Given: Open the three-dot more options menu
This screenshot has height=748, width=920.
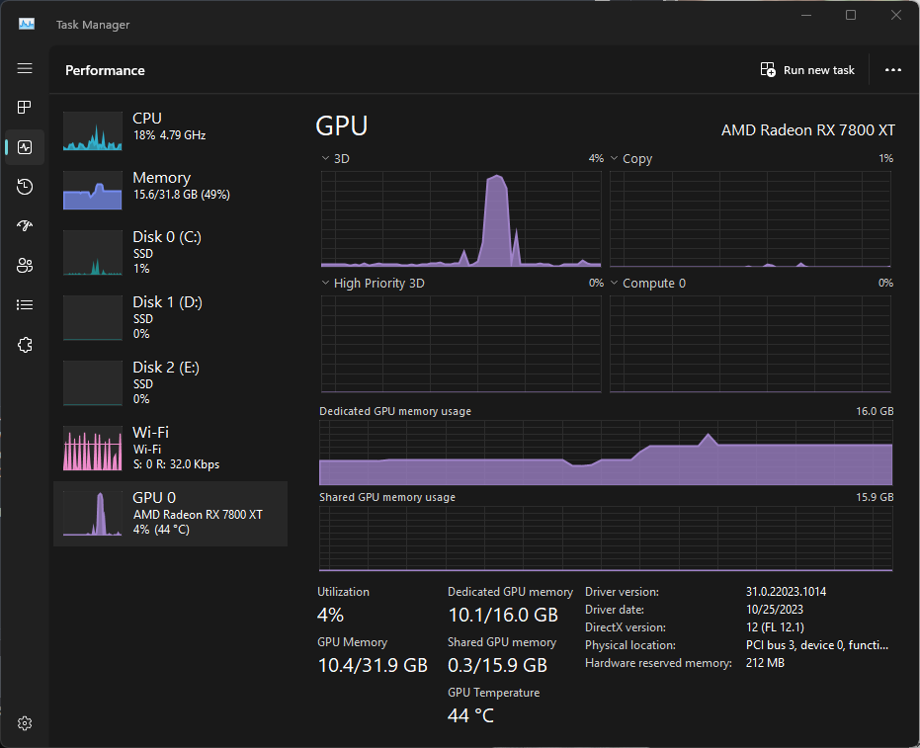Looking at the screenshot, I should (x=893, y=70).
